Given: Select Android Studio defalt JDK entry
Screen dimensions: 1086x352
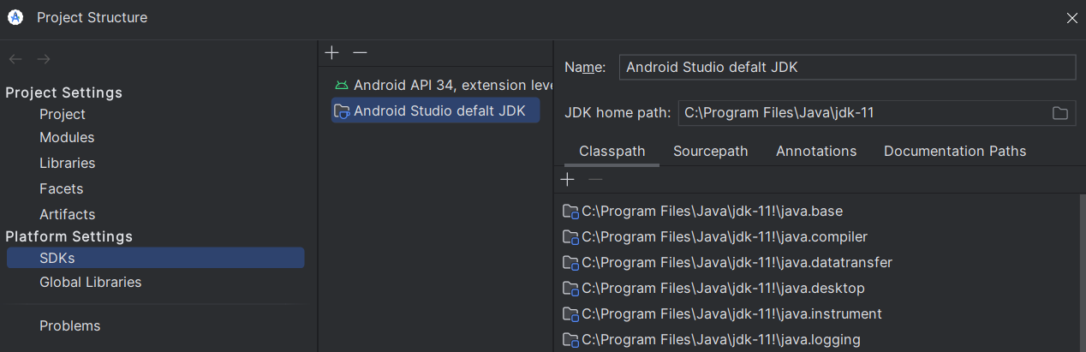Looking at the screenshot, I should tap(436, 110).
